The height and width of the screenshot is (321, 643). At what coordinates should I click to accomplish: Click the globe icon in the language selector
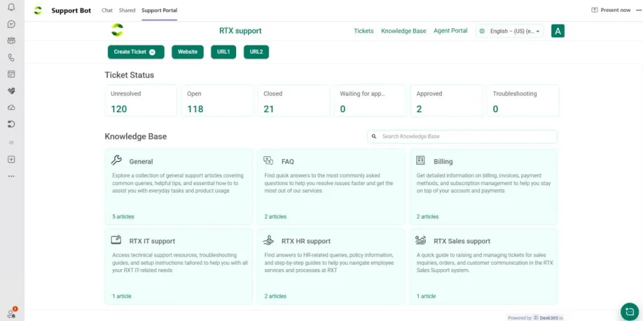point(482,31)
